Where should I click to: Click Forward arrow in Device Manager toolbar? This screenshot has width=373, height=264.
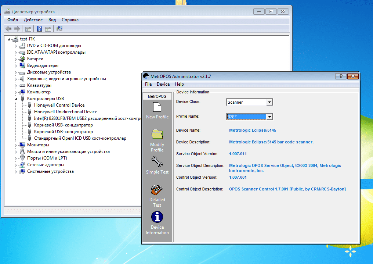pos(17,29)
